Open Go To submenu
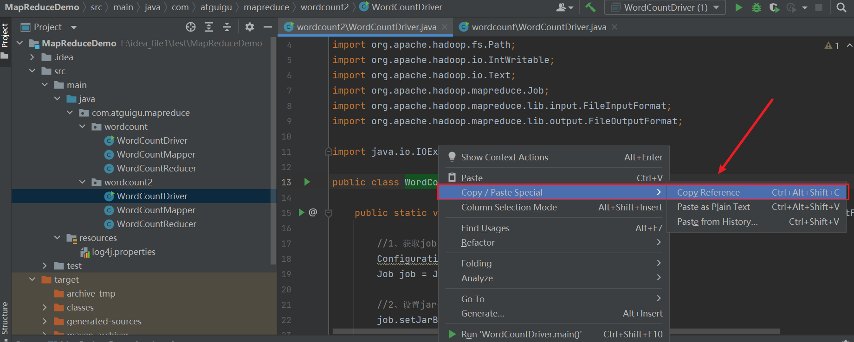The width and height of the screenshot is (854, 342). (x=554, y=299)
